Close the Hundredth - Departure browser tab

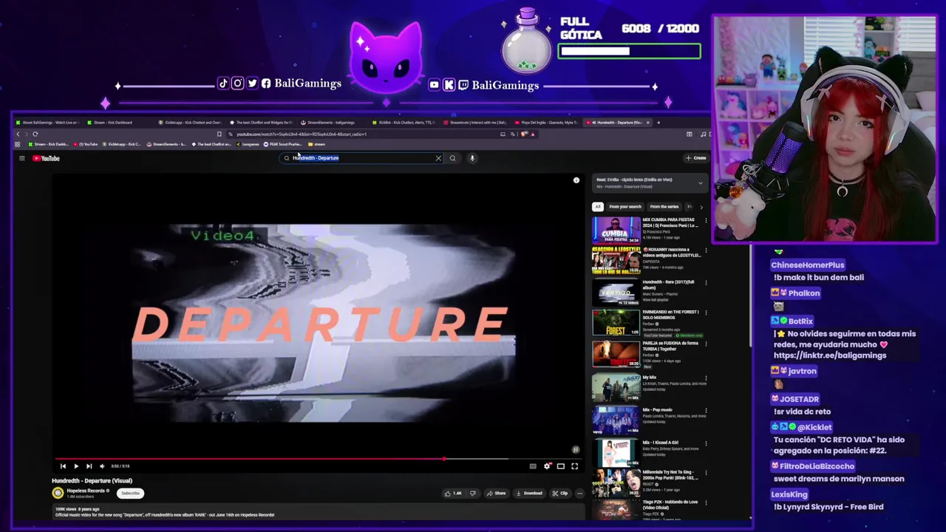tap(648, 123)
